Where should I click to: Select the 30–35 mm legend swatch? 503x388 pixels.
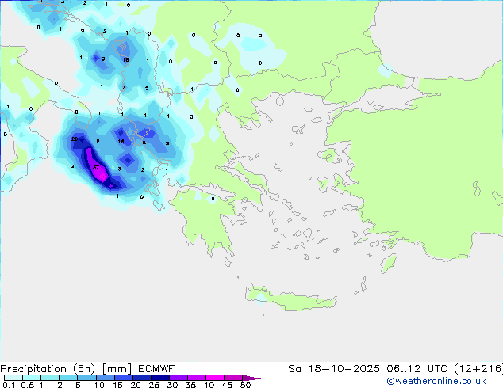[178, 378]
